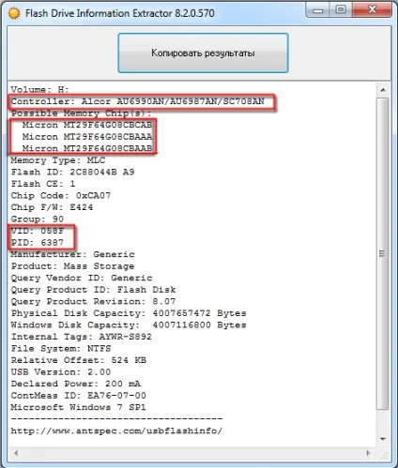Click the Копировать результаты button
Image resolution: width=398 pixels, height=468 pixels.
[203, 53]
